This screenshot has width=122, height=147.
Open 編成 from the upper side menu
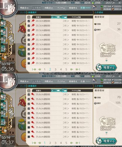(x=3, y=24)
